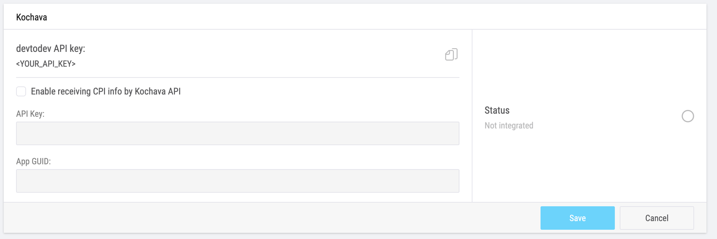Click the 'Not integrated' status text
The width and height of the screenshot is (717, 239).
point(509,126)
